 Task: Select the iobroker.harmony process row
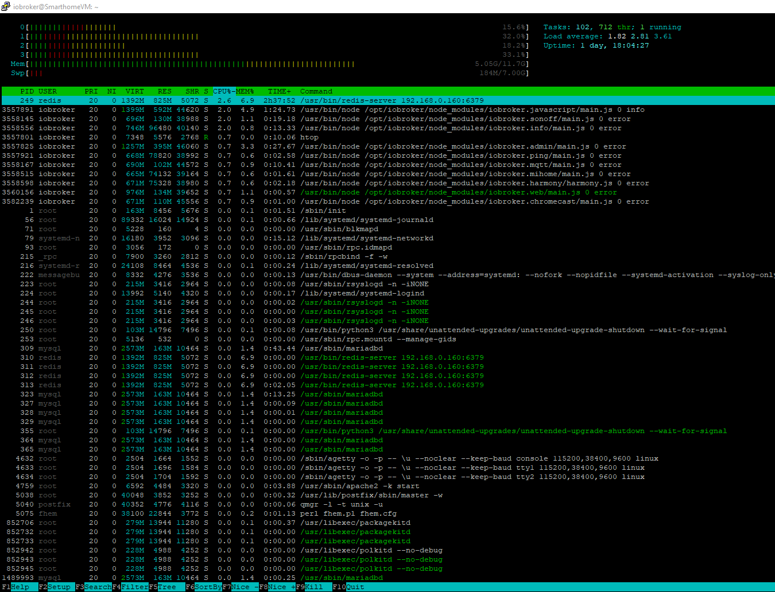pos(387,183)
